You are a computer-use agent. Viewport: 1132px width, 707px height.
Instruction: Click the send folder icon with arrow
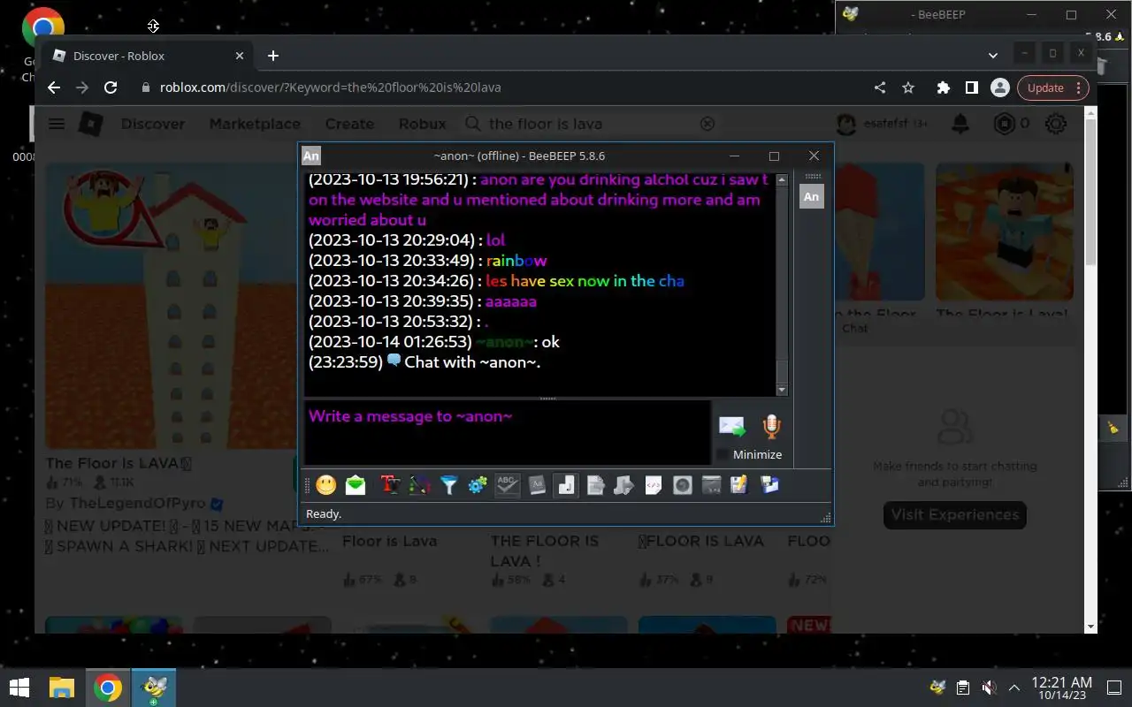tap(623, 485)
